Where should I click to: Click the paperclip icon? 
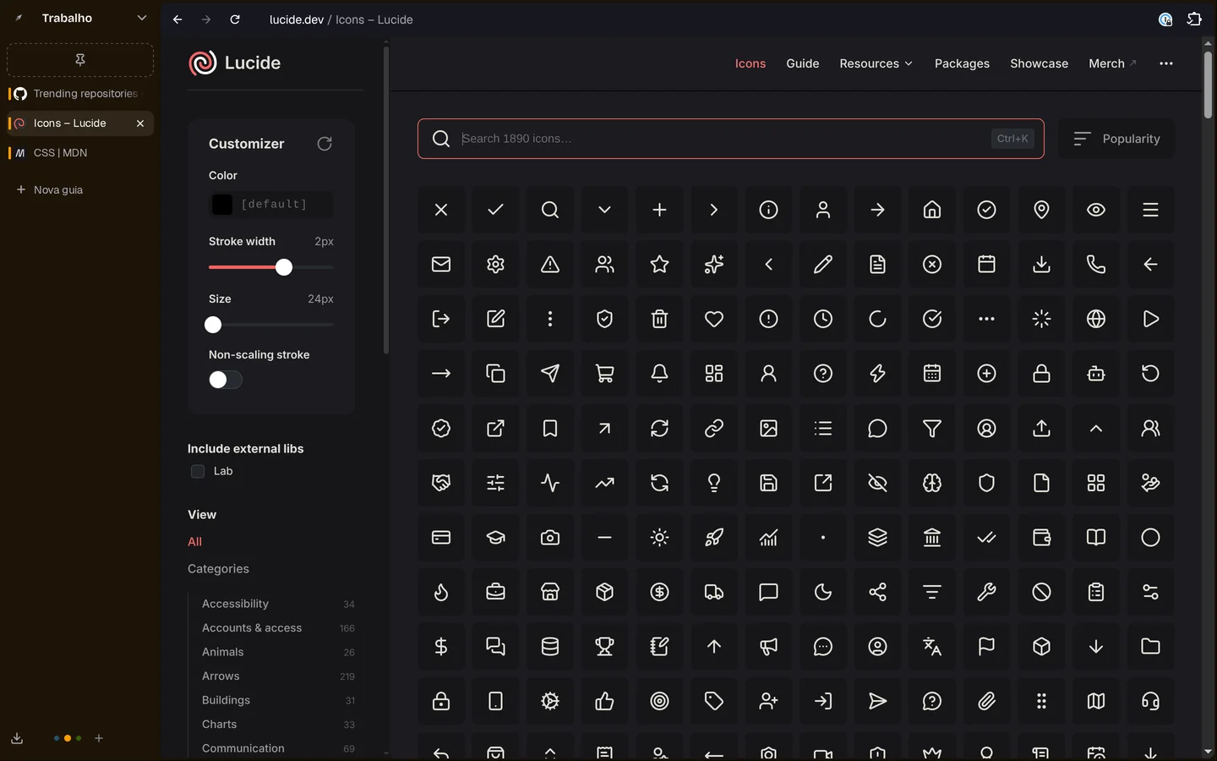tap(986, 701)
